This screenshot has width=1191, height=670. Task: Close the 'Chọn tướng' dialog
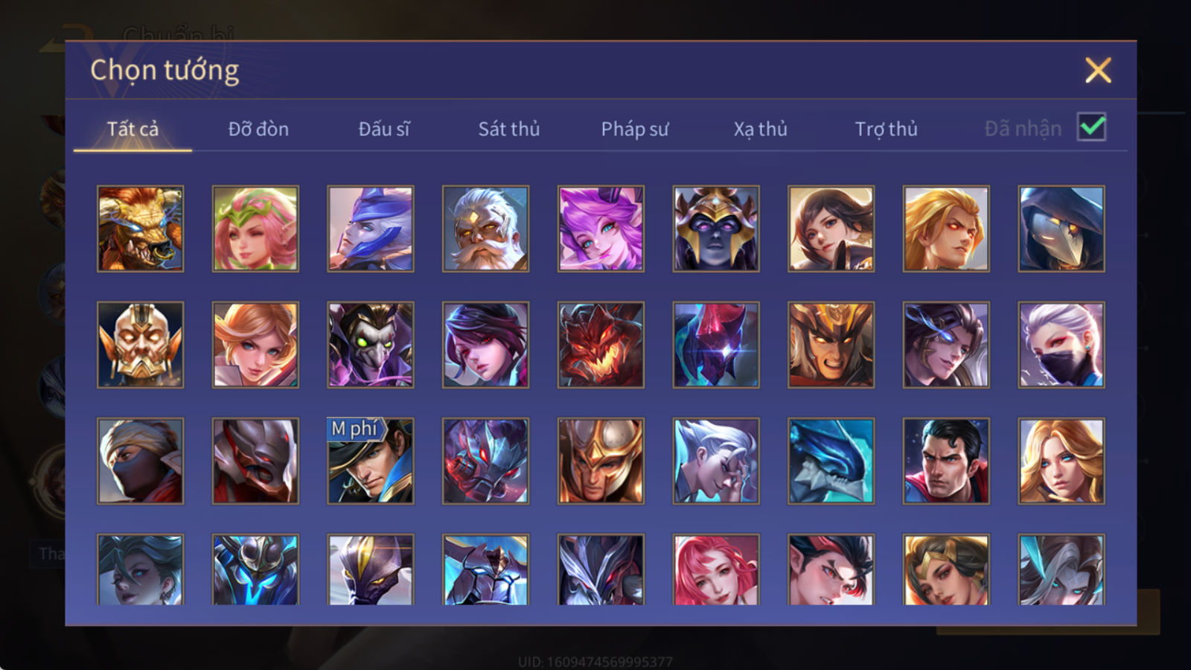point(1098,71)
